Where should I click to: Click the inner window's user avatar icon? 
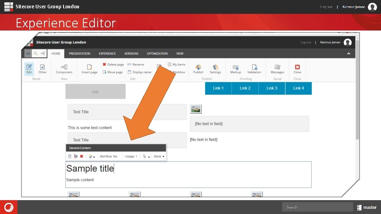[x=348, y=42]
